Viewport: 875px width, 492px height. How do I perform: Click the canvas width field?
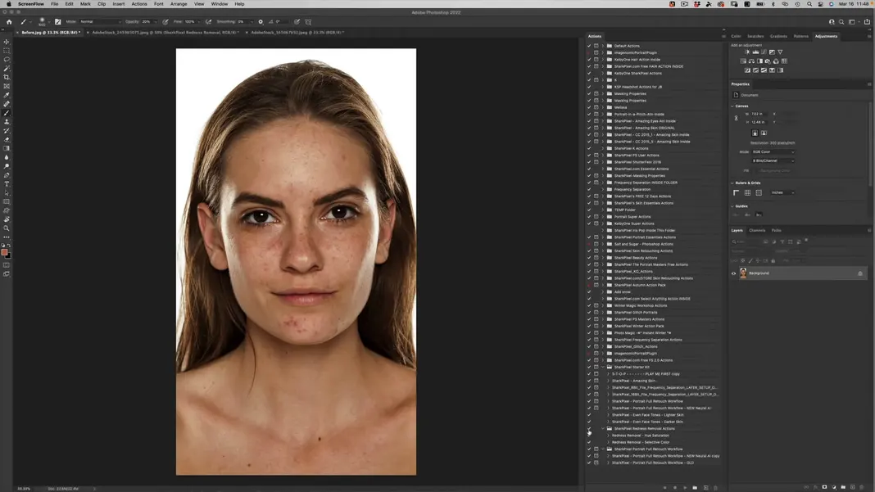(x=757, y=114)
